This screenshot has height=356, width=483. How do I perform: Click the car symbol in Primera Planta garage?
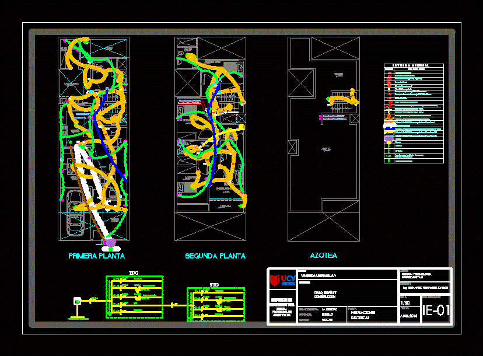[x=76, y=207]
